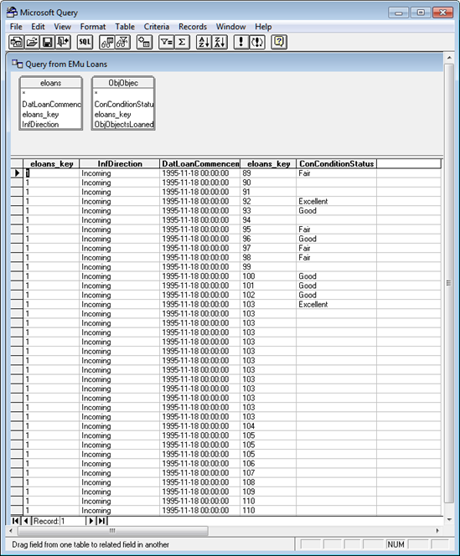This screenshot has height=556, width=460.
Task: Toggle the Show/Hide Criteria icon
Action: 122,42
